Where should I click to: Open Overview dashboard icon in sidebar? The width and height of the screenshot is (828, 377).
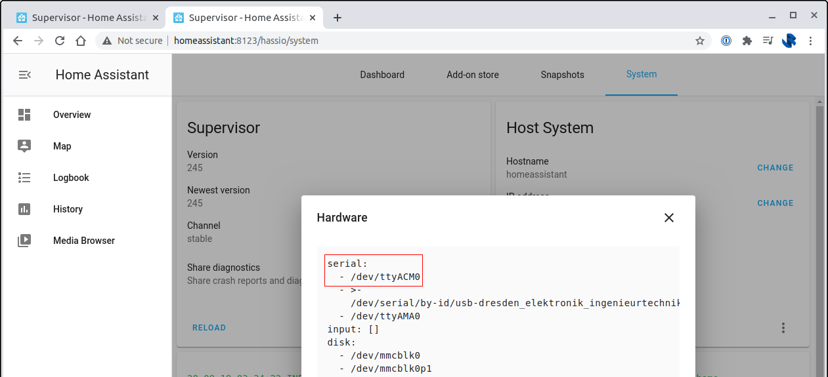24,115
